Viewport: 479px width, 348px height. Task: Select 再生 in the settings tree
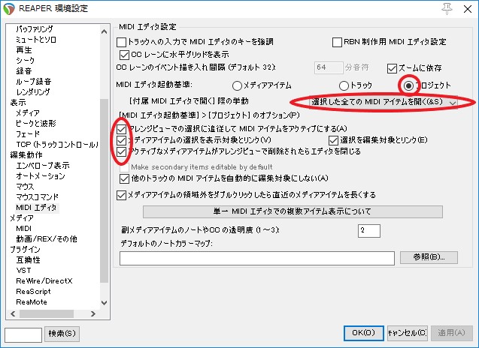point(24,50)
